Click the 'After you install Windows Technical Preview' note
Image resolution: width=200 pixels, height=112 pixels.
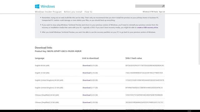[99, 32]
